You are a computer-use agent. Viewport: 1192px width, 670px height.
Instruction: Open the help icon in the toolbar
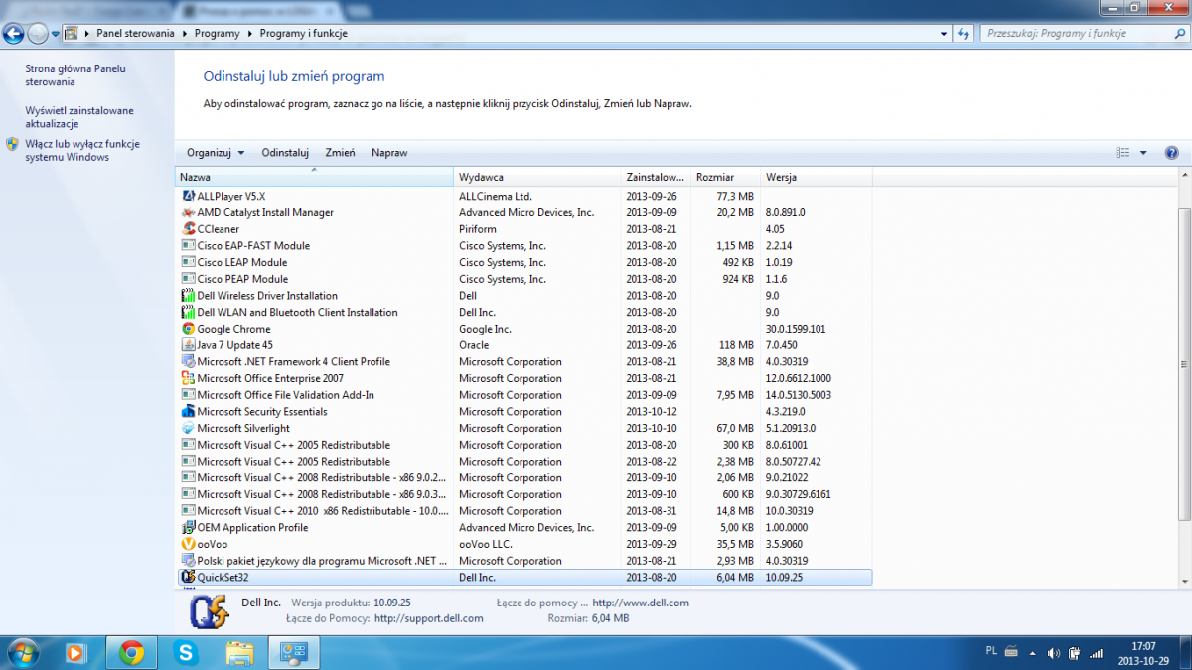1171,153
